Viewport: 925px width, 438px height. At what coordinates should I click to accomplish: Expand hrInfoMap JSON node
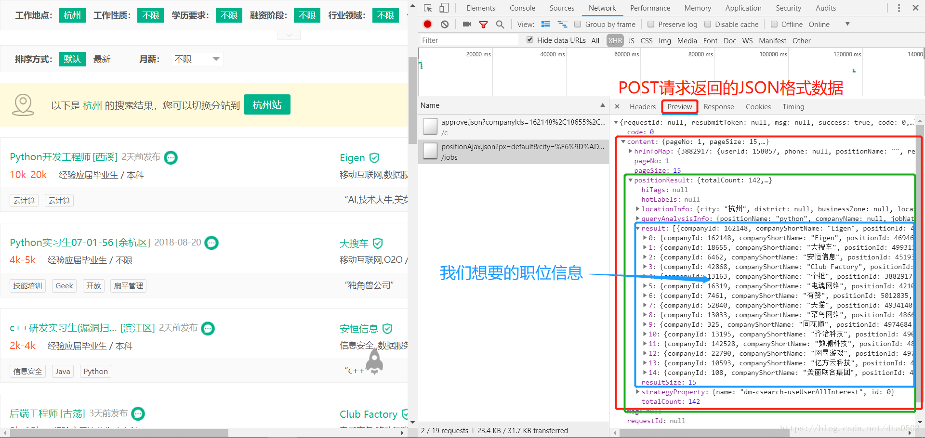630,151
